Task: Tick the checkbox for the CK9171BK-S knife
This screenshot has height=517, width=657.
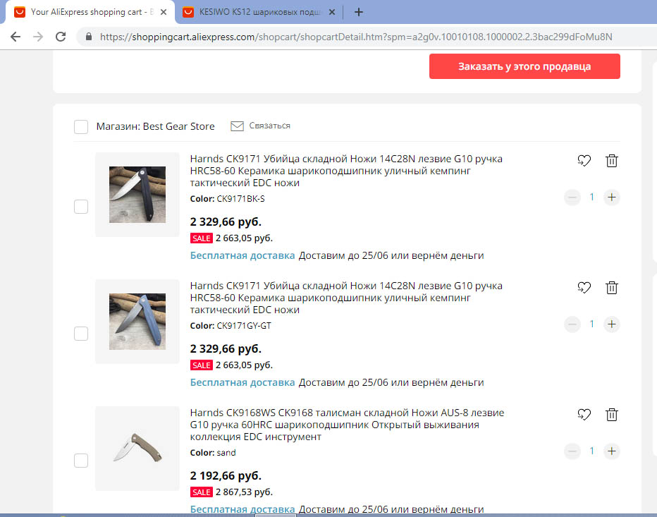Action: 81,207
